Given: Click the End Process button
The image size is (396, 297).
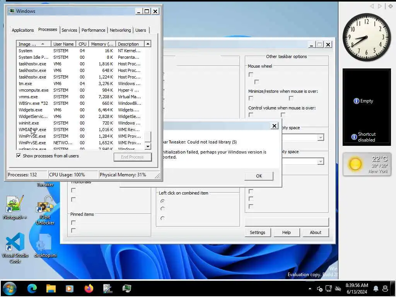Looking at the screenshot, I should tap(132, 157).
